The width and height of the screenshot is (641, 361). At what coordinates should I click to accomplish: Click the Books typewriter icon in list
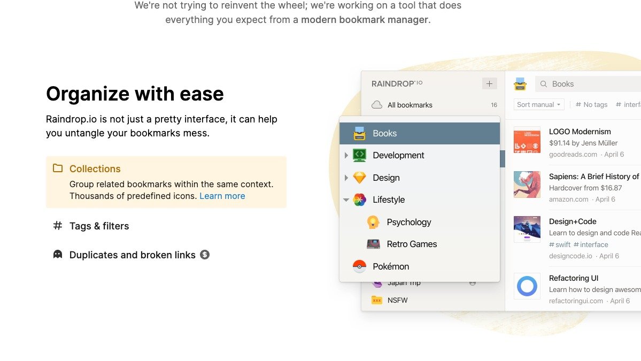click(359, 133)
